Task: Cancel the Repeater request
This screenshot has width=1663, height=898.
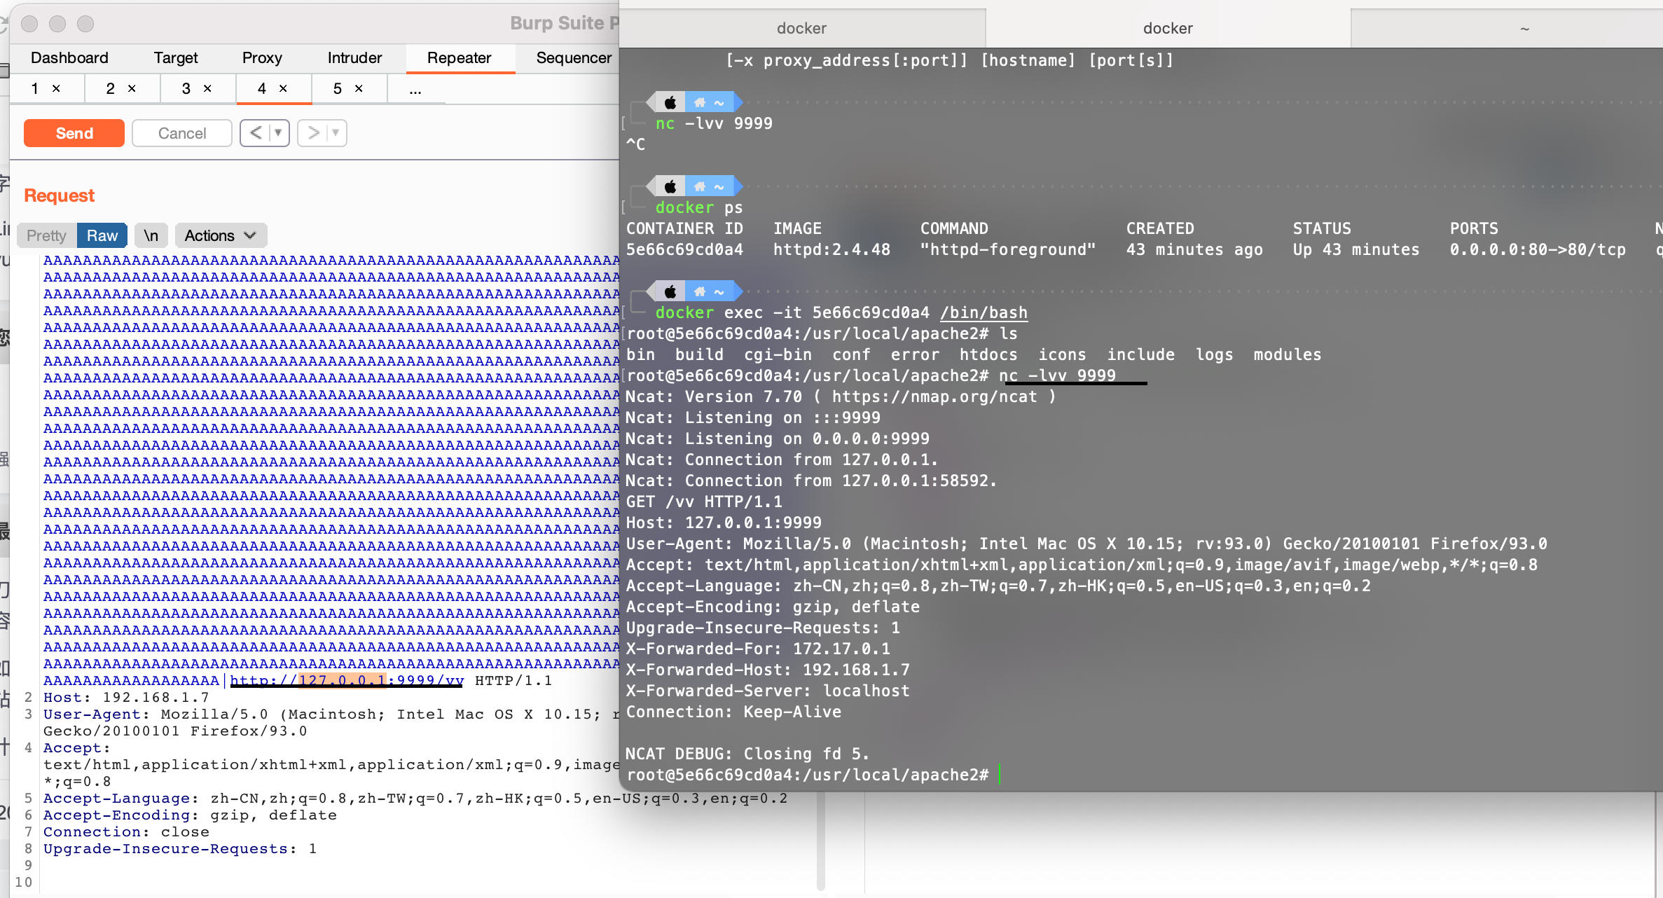Action: [182, 133]
